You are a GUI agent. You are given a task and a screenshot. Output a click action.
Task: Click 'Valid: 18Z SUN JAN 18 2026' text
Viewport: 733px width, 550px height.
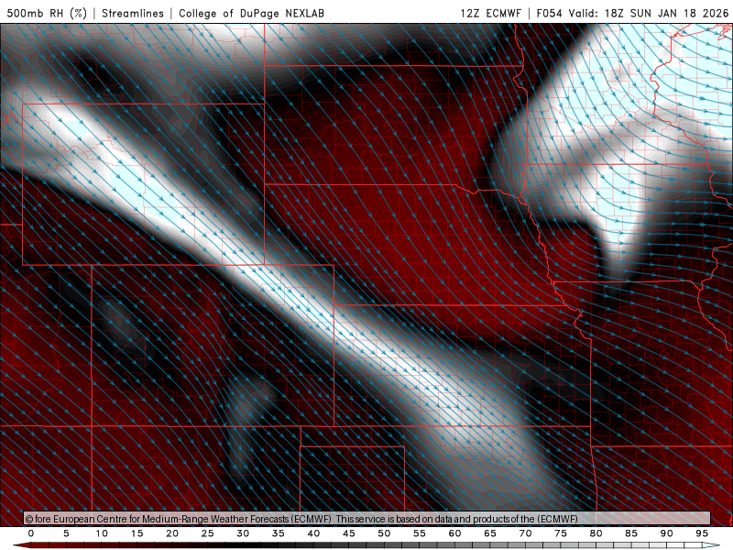pyautogui.click(x=649, y=13)
